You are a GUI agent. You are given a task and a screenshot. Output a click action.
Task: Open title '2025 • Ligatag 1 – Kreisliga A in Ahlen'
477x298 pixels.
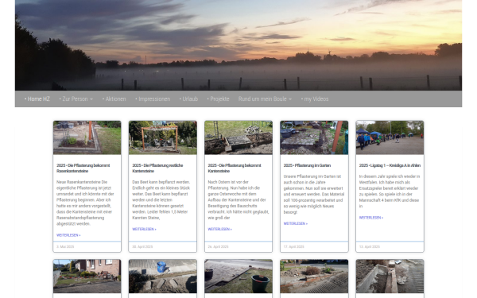(390, 165)
